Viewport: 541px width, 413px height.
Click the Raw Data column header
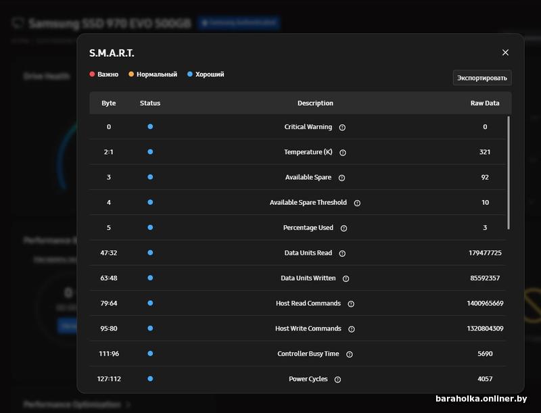pos(485,103)
